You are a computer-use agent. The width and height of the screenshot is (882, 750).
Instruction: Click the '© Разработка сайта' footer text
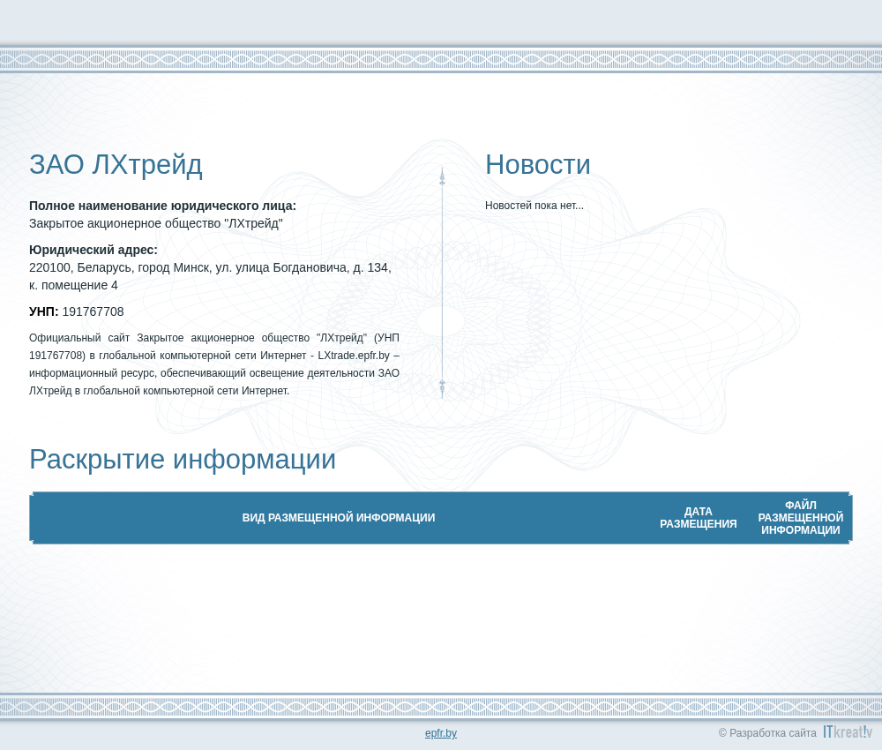click(767, 733)
